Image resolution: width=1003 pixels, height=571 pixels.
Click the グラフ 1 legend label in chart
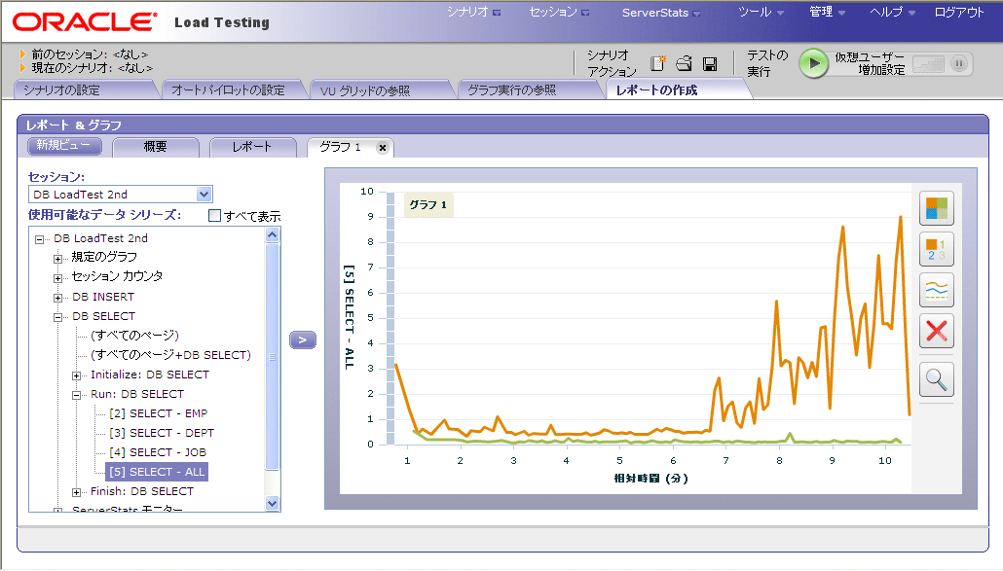click(x=428, y=205)
